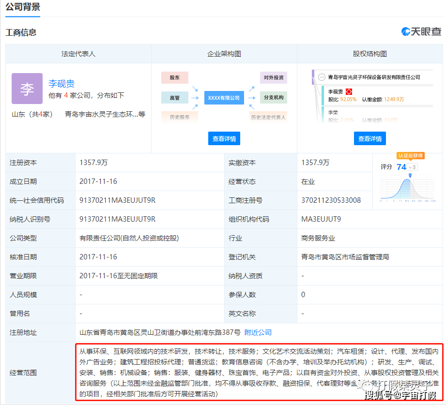Image resolution: width=446 pixels, height=405 pixels.
Task: Select the 股权结构图 column header
Action: (370, 54)
